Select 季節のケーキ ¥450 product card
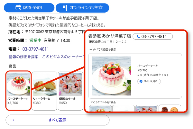The width and height of the screenshot is (193, 129). (70, 91)
